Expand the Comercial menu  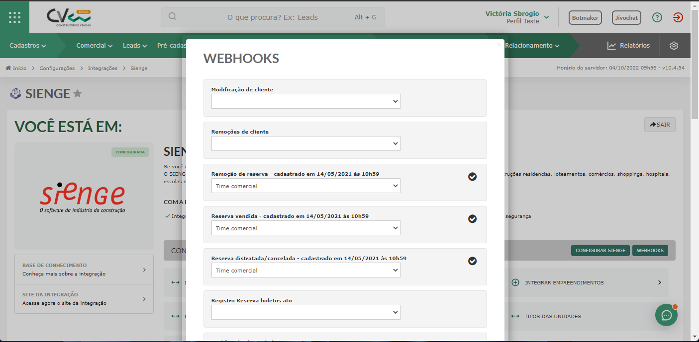point(95,46)
